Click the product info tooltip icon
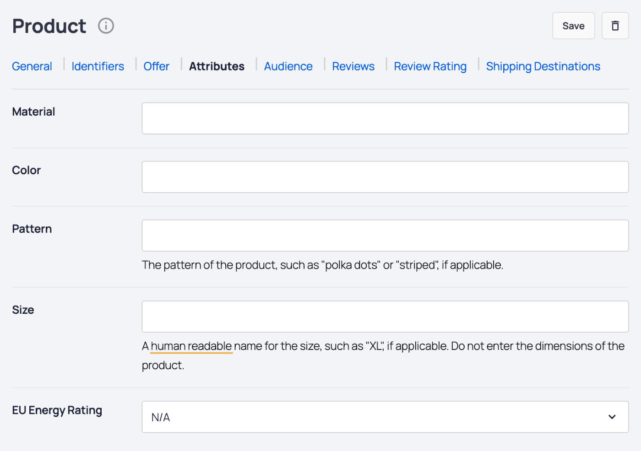Screen dimensions: 641x451 106,26
